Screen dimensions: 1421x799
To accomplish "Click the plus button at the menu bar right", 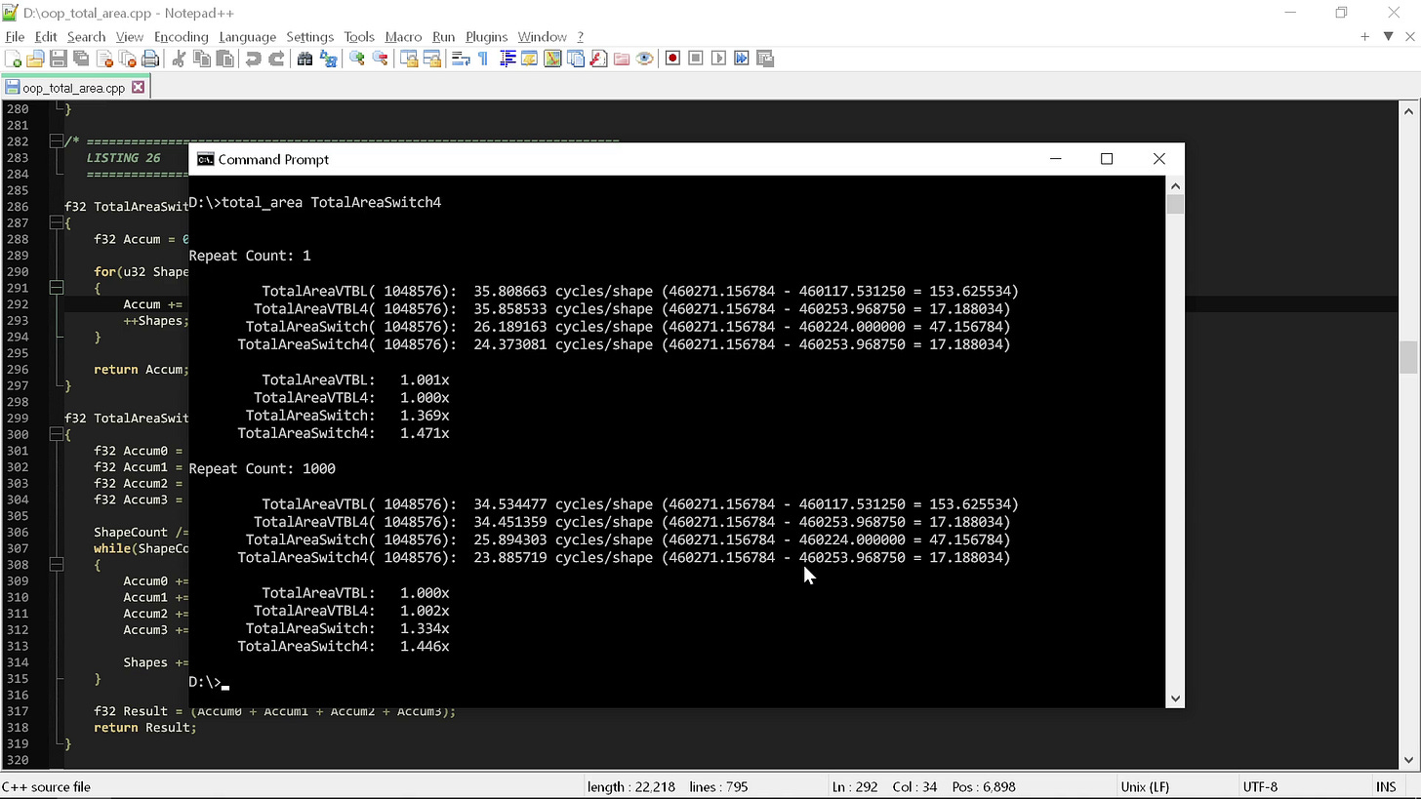I will coord(1364,36).
